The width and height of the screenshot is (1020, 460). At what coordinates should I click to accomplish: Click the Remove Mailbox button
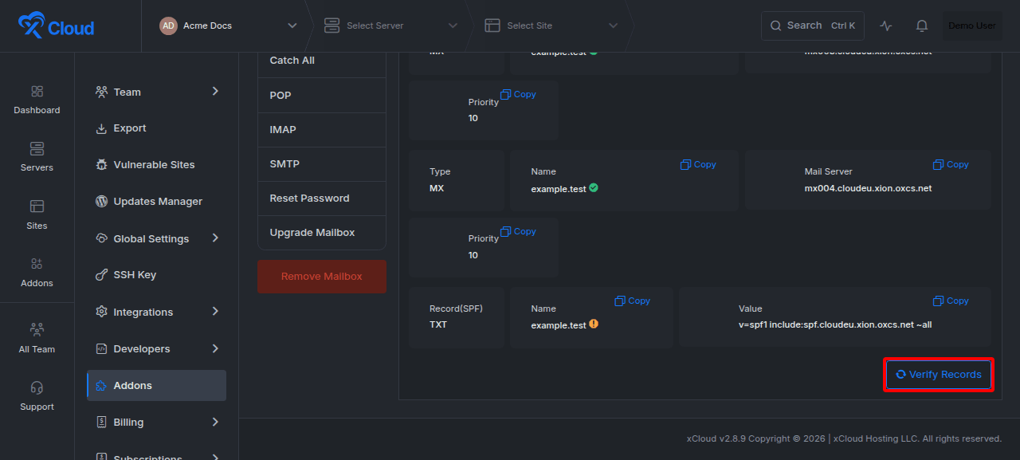[x=322, y=276]
